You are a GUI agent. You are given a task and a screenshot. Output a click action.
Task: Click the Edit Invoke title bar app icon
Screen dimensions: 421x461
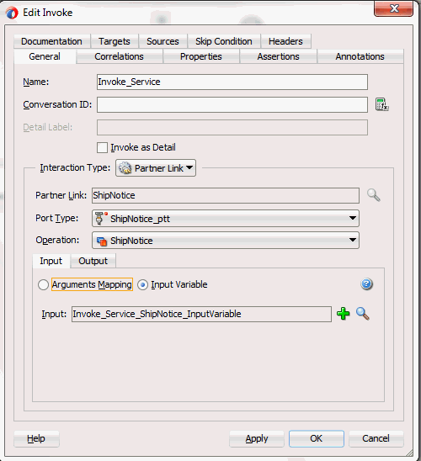(12, 13)
